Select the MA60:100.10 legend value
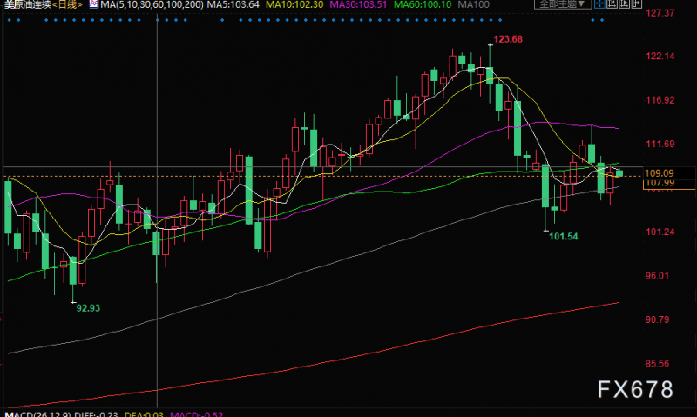Viewport: 697px width, 417px height. click(x=423, y=5)
